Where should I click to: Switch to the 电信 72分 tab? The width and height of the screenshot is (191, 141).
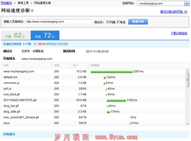point(45,35)
